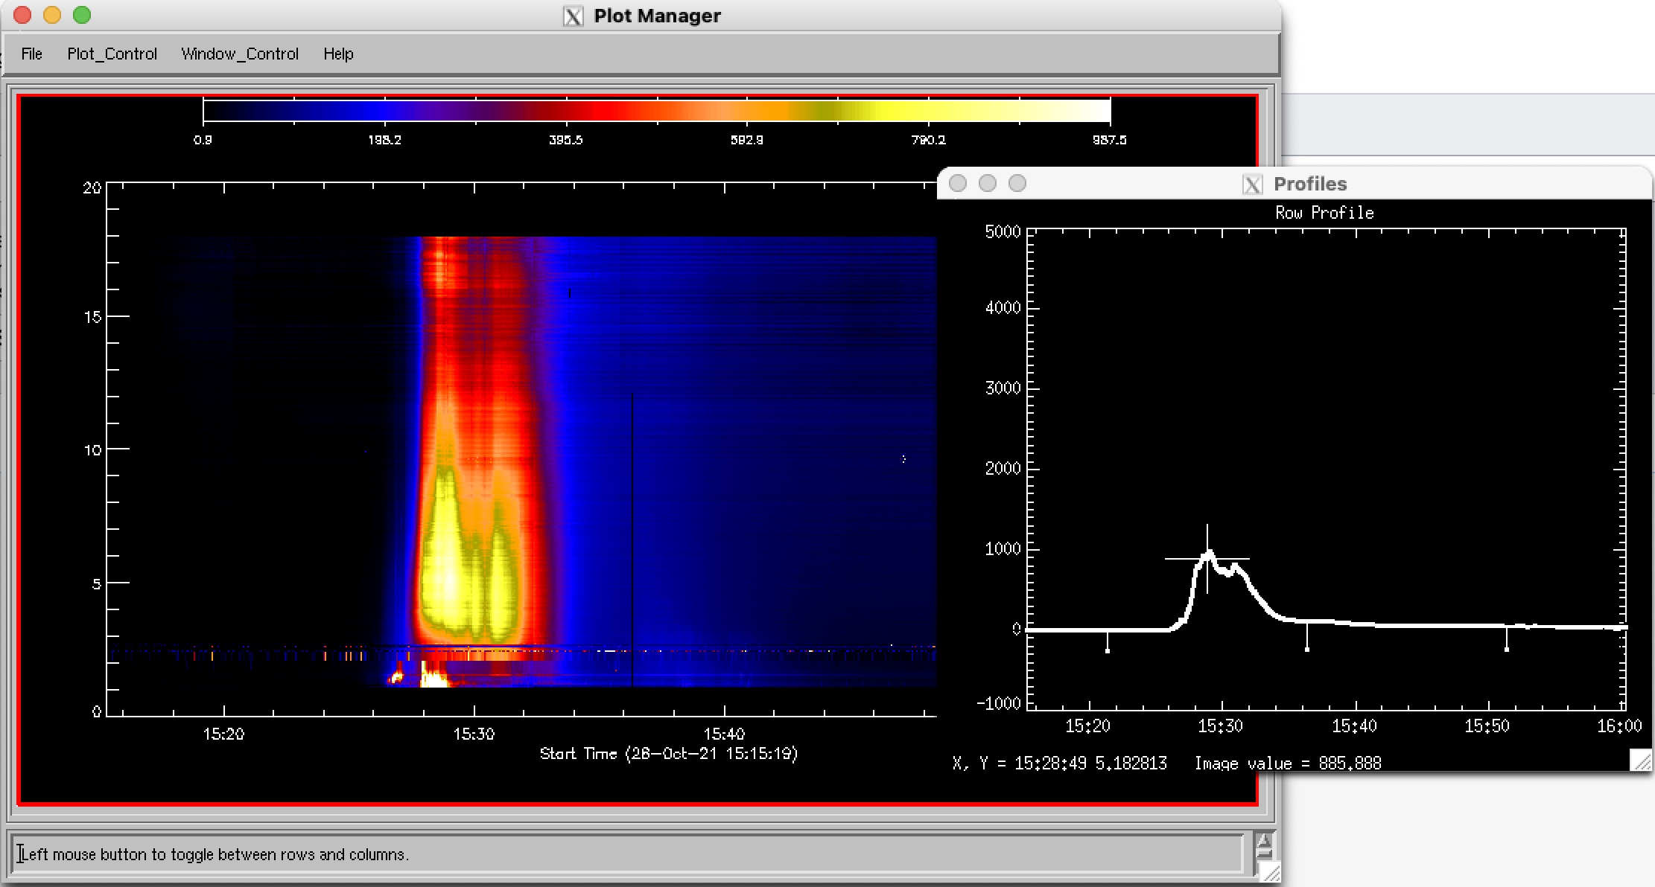Screen dimensions: 1655x887
Task: Click the resize grip of Profiles window
Action: tap(1641, 760)
